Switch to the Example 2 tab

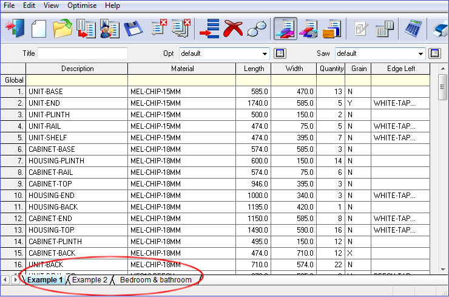[90, 280]
